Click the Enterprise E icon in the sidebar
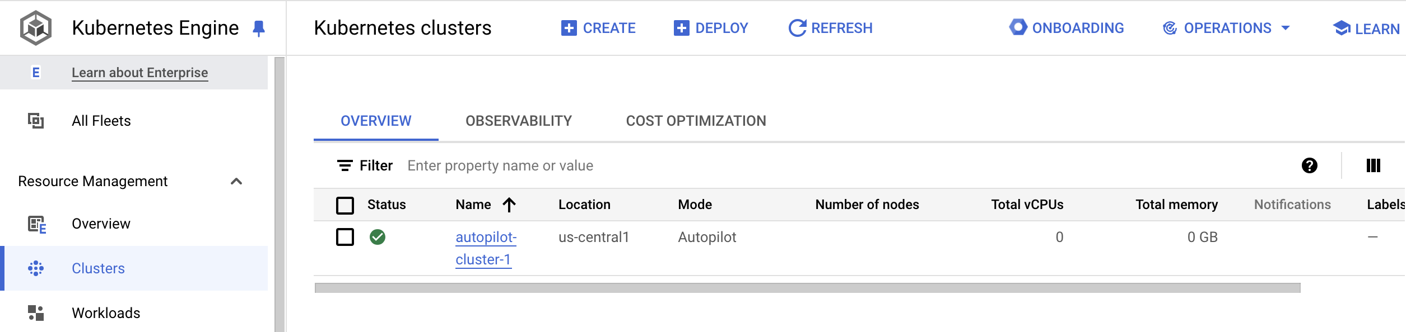The width and height of the screenshot is (1406, 332). (36, 73)
